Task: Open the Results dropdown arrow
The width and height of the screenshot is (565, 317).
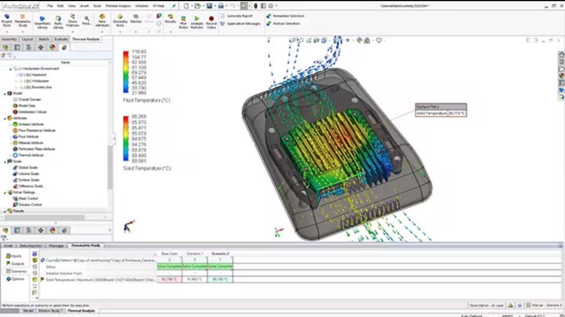Action: [170, 32]
